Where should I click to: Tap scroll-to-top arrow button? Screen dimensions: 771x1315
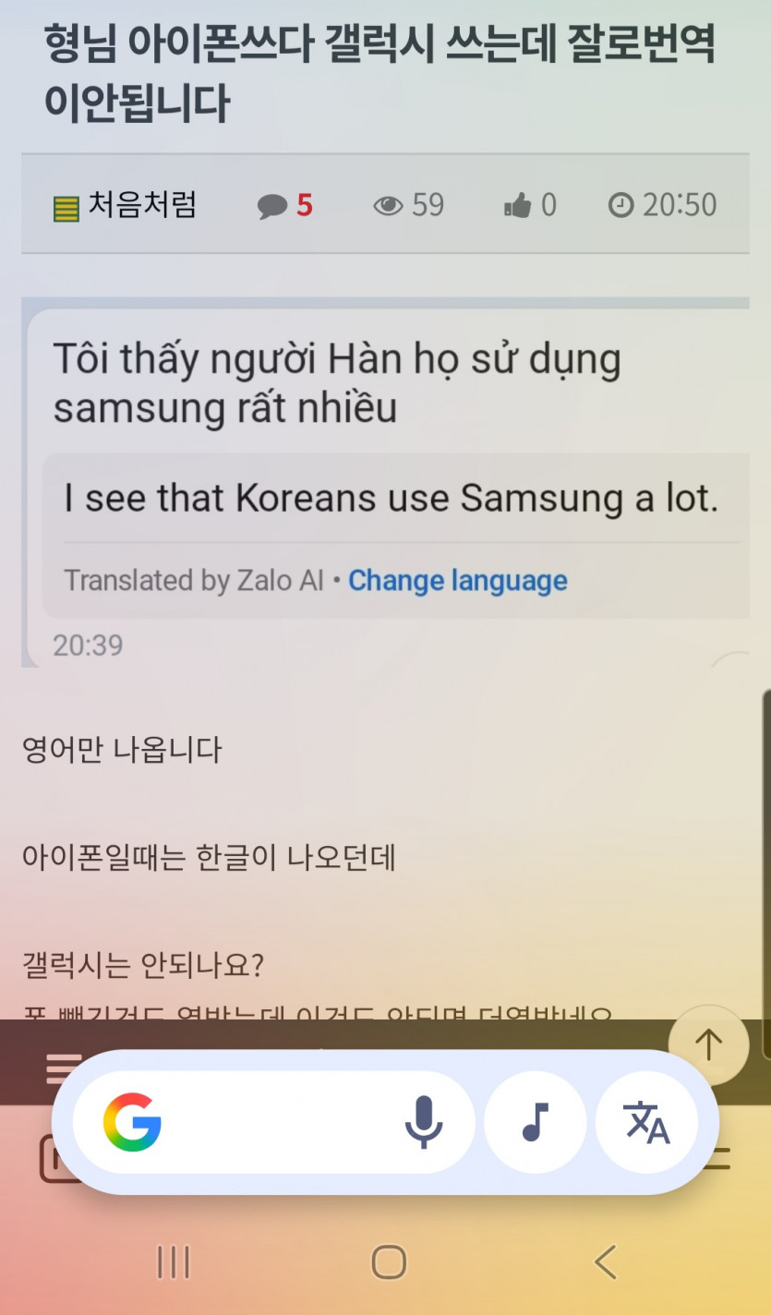point(709,1045)
